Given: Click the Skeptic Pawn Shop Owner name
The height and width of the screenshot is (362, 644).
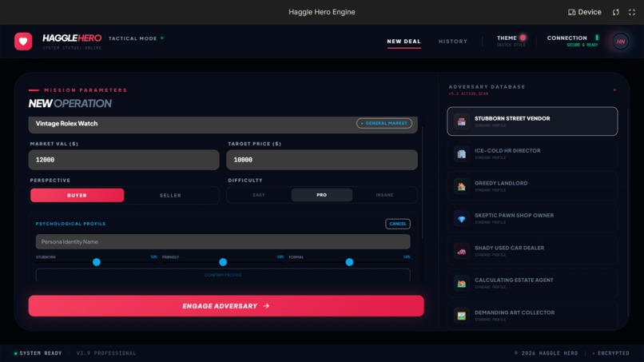Looking at the screenshot, I should [x=515, y=215].
